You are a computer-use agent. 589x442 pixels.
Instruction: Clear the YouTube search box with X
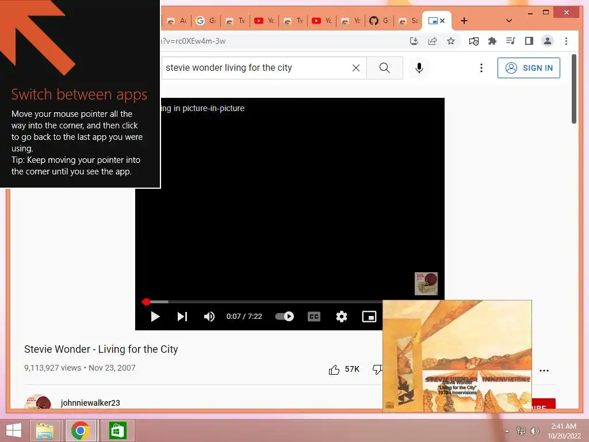point(355,68)
